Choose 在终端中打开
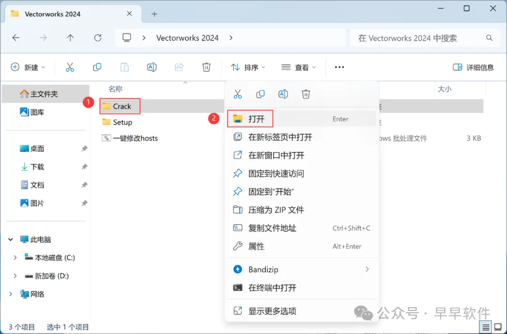 pyautogui.click(x=301, y=288)
